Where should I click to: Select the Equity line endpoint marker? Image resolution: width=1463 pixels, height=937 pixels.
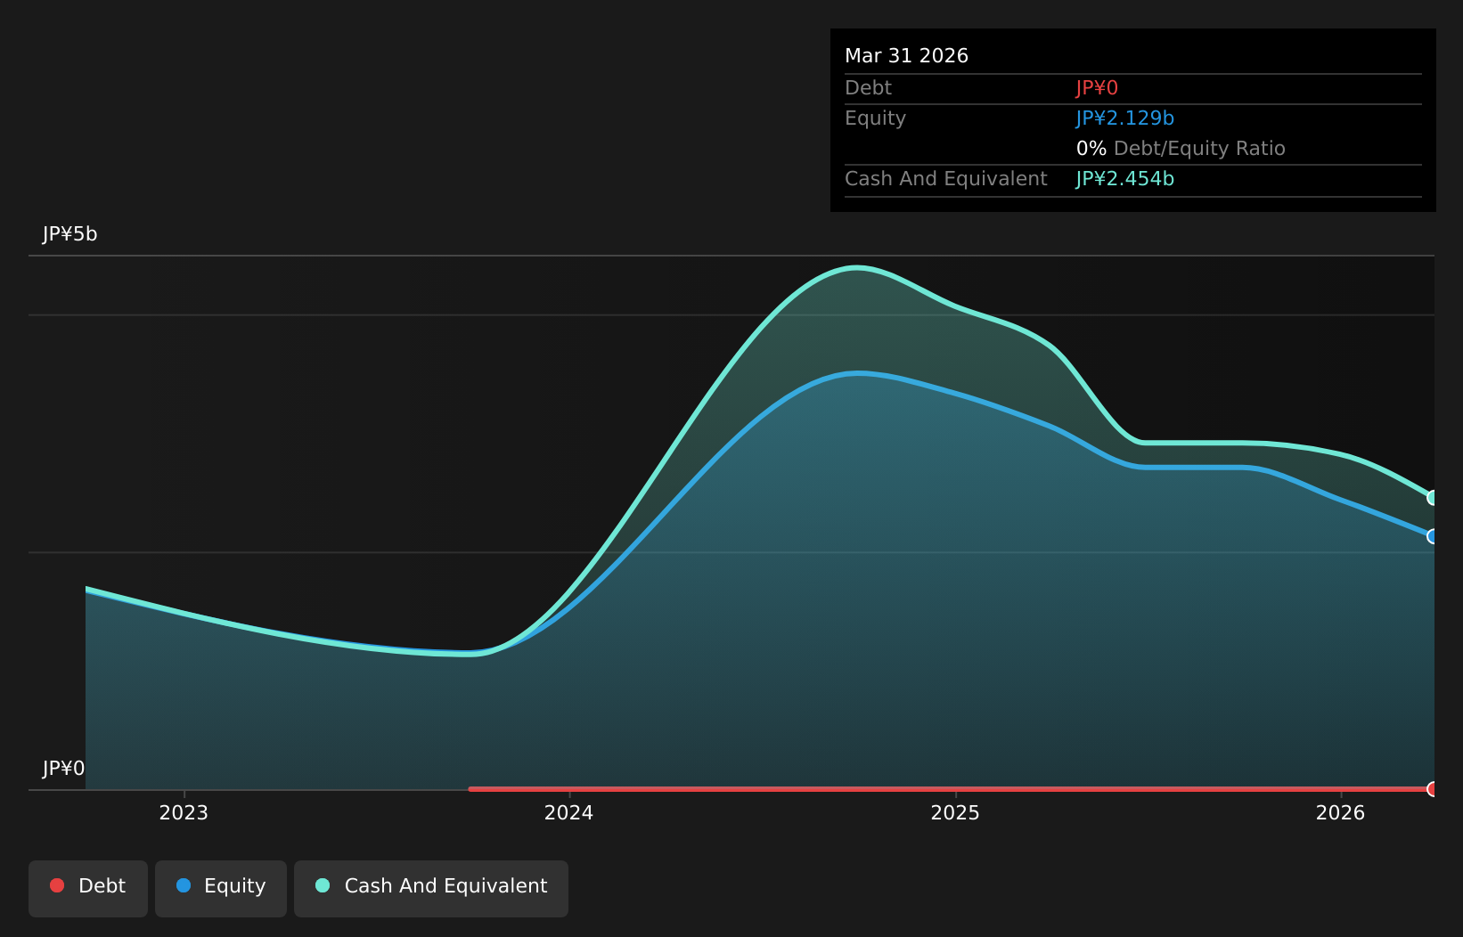click(1433, 536)
